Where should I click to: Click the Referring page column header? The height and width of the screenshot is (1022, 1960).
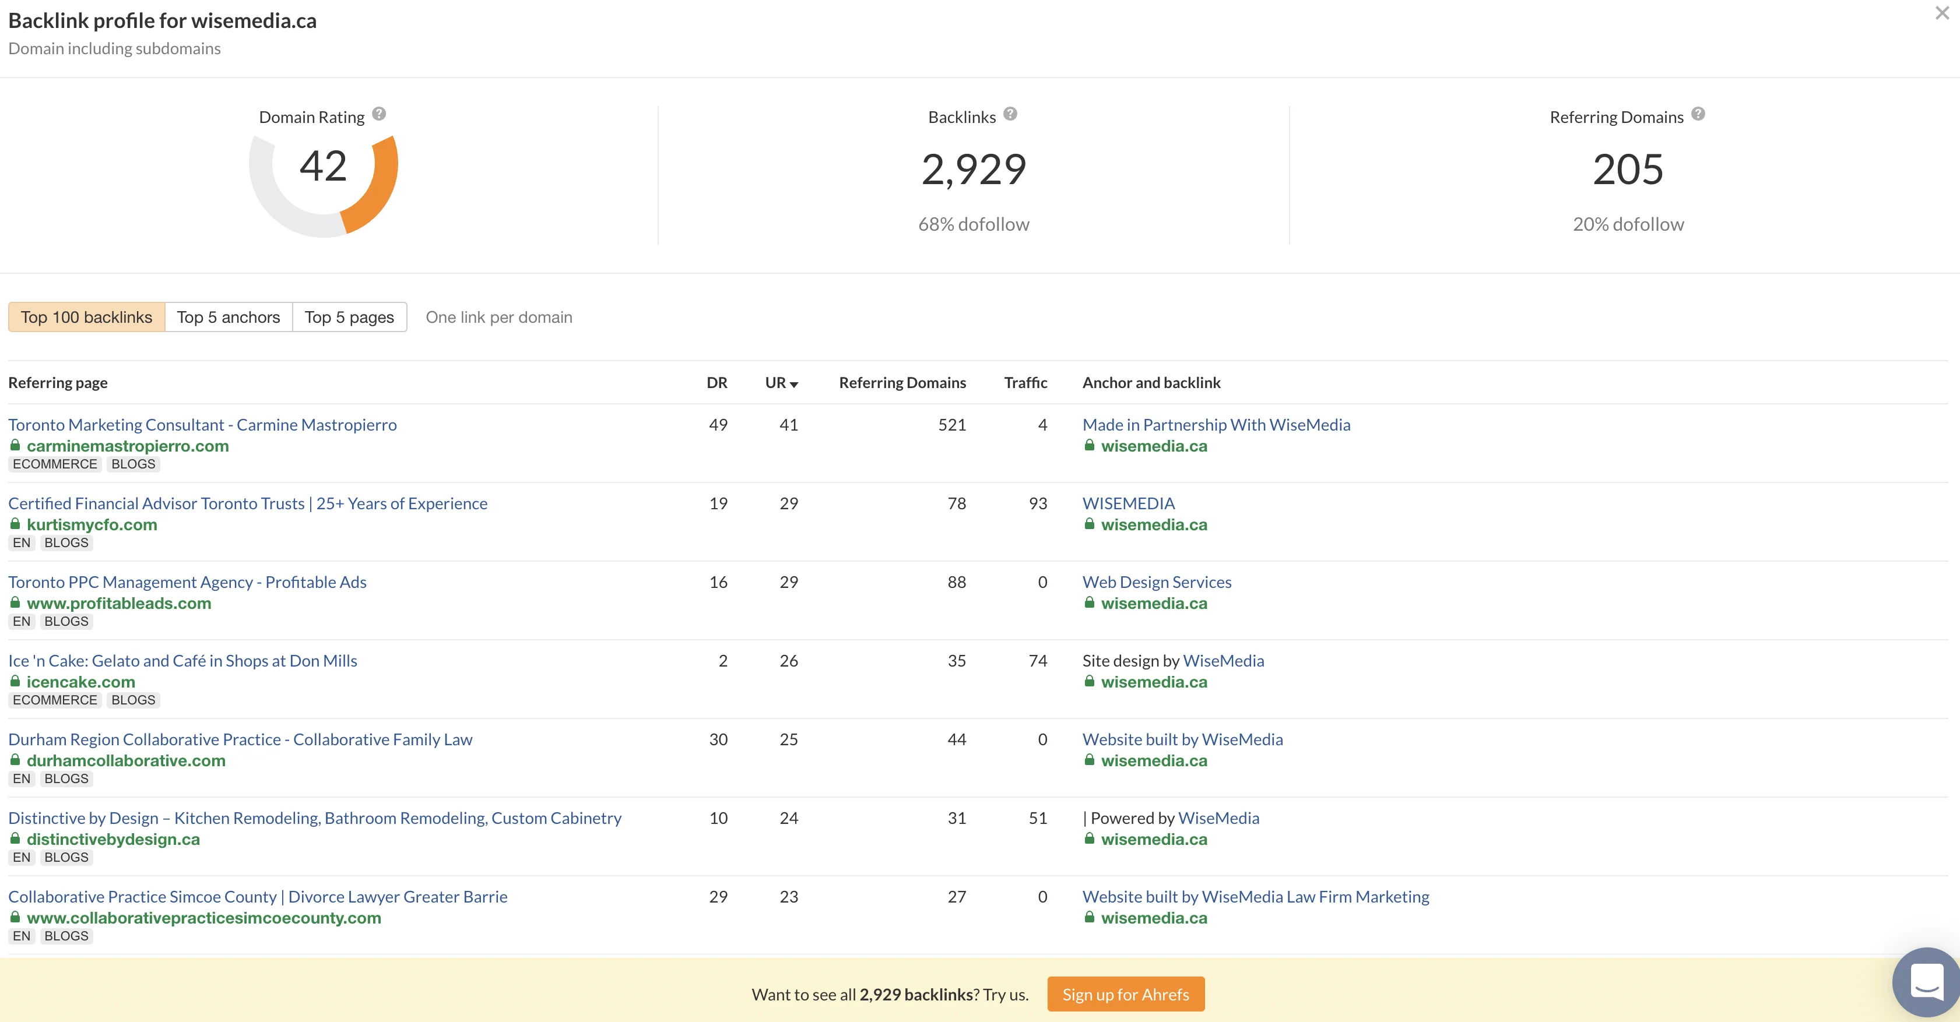(58, 382)
